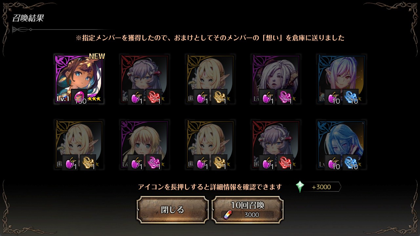This screenshot has width=420, height=236.
Task: Tap the red crystal icon in bottom row
Action: coord(285,163)
